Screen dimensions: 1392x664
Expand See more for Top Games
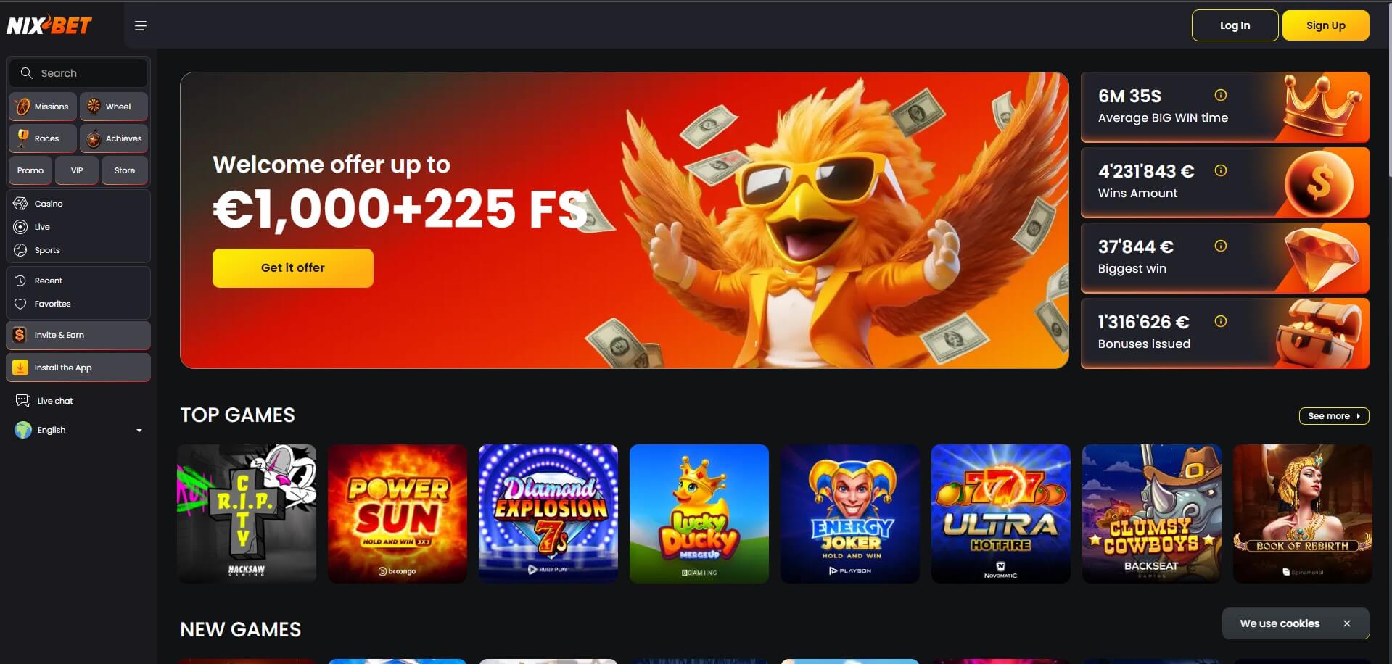pos(1334,416)
